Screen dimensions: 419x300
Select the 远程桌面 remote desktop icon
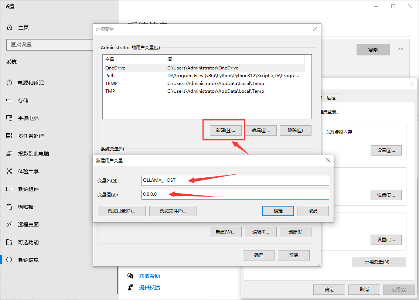pyautogui.click(x=10, y=225)
